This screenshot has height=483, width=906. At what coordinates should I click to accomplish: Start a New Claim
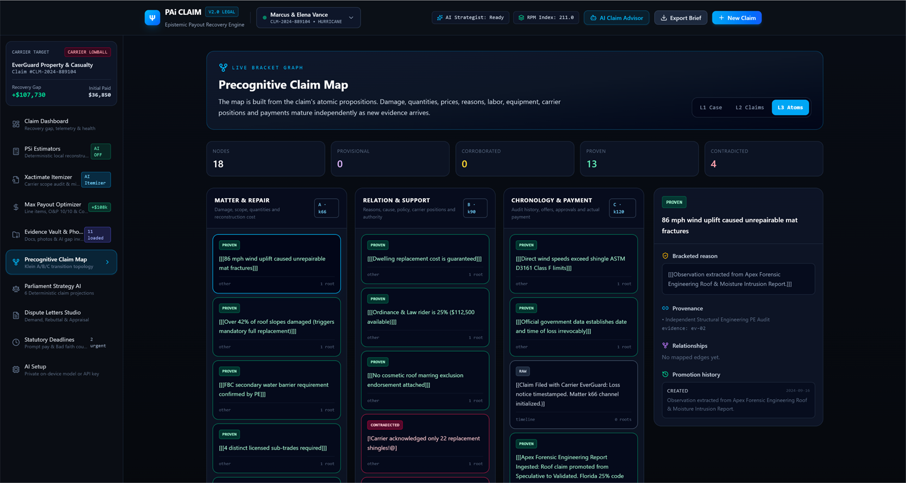pyautogui.click(x=737, y=18)
